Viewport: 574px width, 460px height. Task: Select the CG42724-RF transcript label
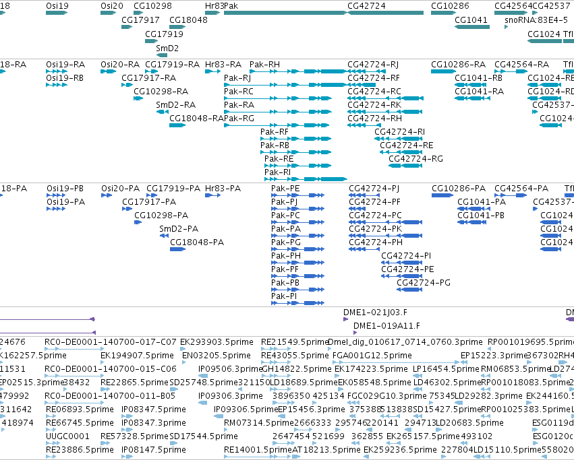point(374,78)
